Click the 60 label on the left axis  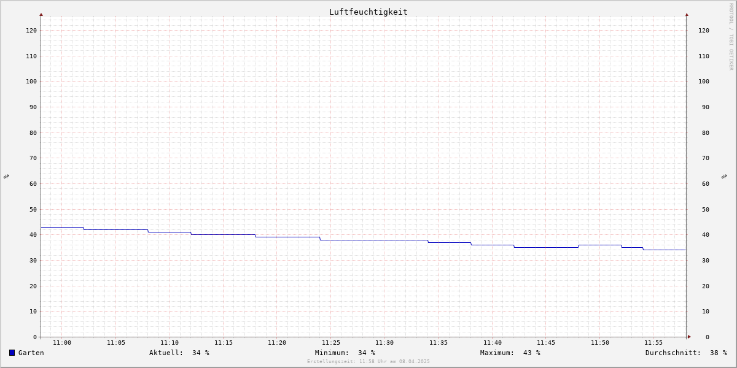tap(33, 183)
